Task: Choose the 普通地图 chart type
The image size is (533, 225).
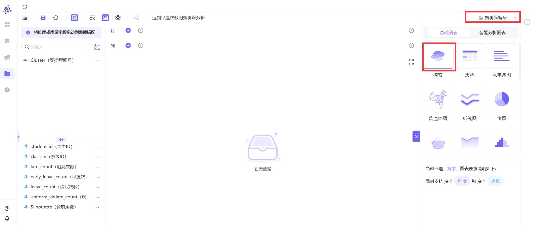Action: [x=438, y=99]
